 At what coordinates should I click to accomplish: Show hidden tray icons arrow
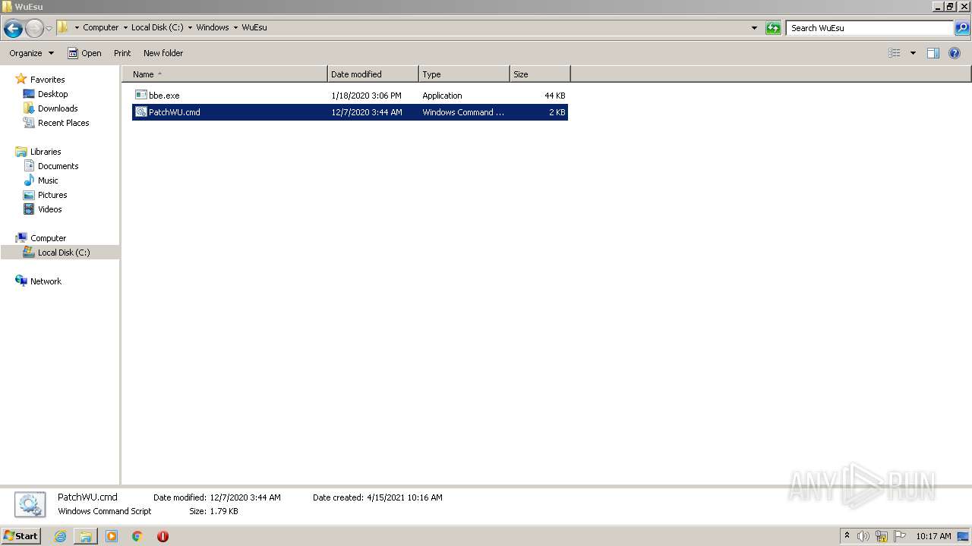click(x=847, y=536)
